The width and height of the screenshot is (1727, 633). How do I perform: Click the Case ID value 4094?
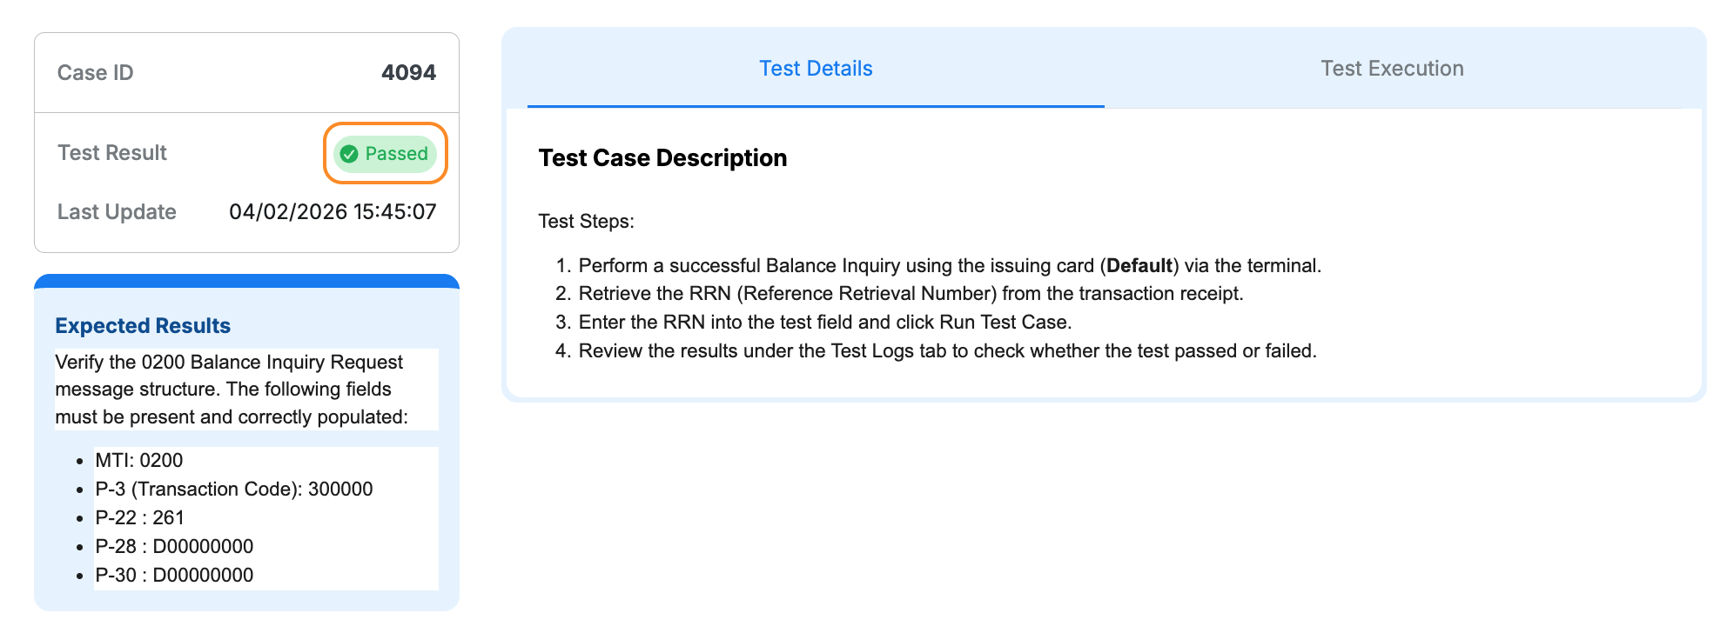(x=410, y=73)
